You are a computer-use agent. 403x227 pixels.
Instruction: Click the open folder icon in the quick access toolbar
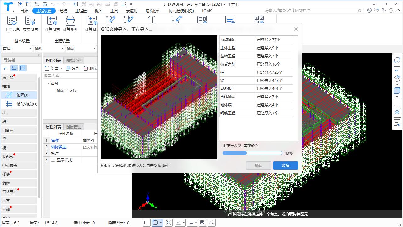click(37, 4)
